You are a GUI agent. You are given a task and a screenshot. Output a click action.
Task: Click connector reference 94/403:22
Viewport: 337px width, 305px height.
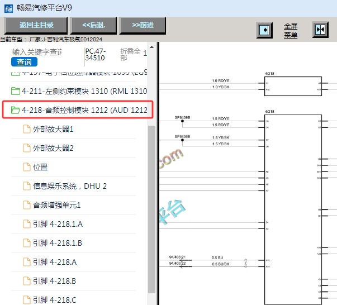point(177,263)
